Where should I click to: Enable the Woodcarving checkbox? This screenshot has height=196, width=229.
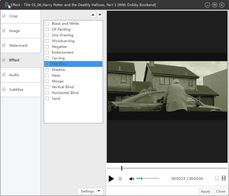(x=47, y=41)
